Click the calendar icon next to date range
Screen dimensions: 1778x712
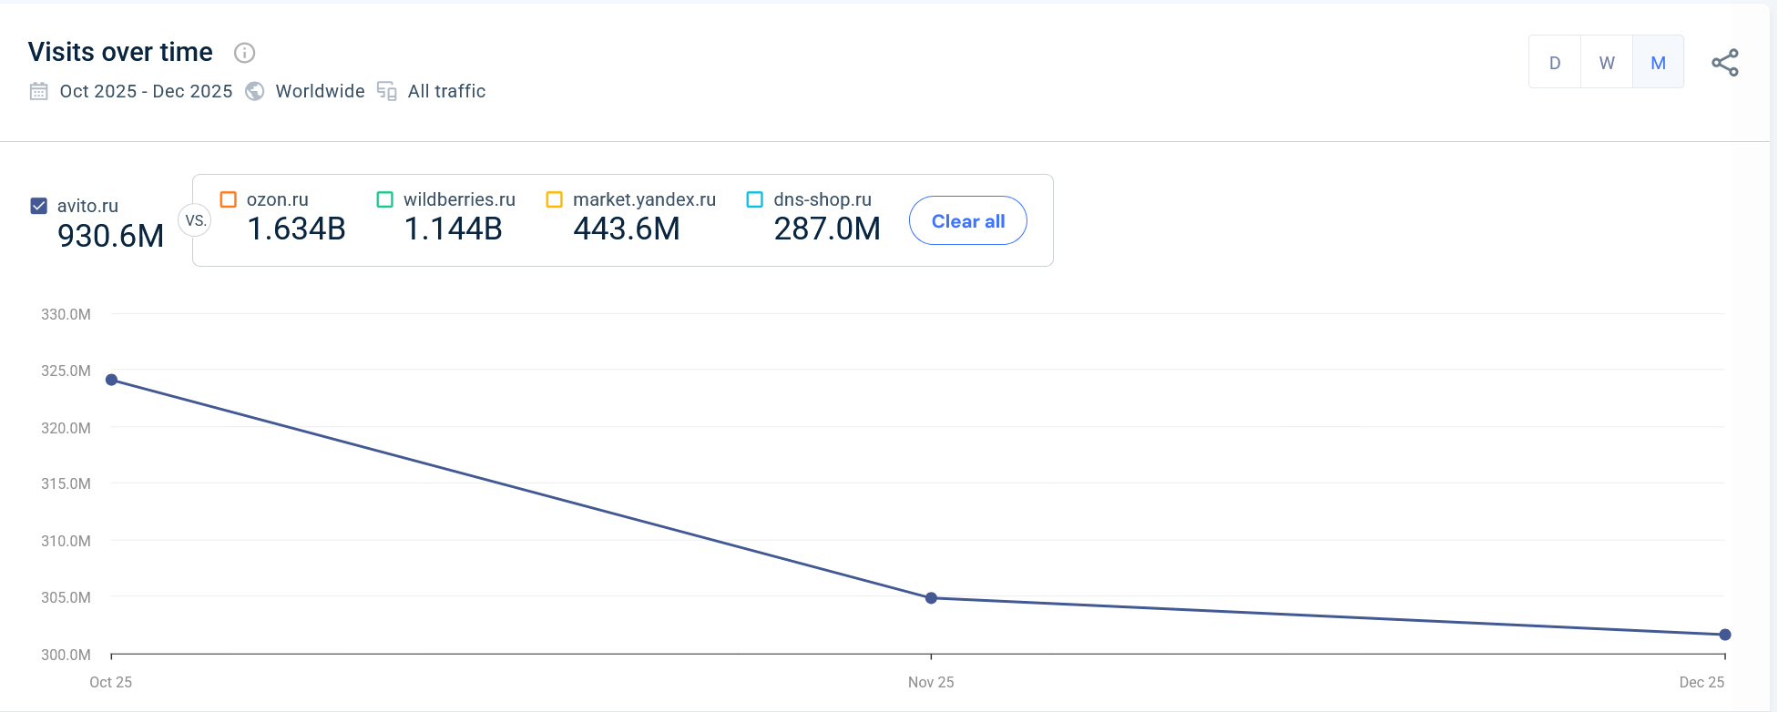[39, 91]
